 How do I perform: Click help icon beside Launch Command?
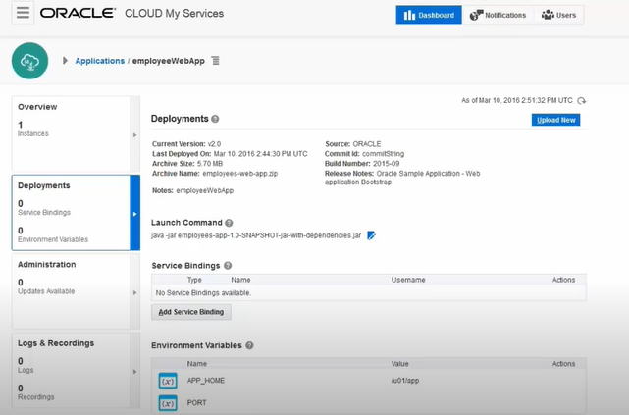tap(229, 224)
